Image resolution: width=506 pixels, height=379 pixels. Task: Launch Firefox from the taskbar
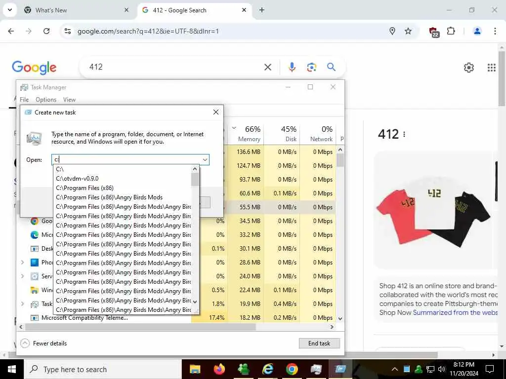click(x=219, y=369)
